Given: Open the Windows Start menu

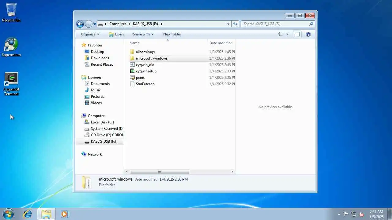Looking at the screenshot, I should [x=8, y=214].
